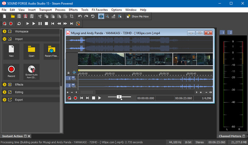Viewport: 248px width, 145px height.
Task: Click the 44,100 Hz status bar field
Action: 175,142
